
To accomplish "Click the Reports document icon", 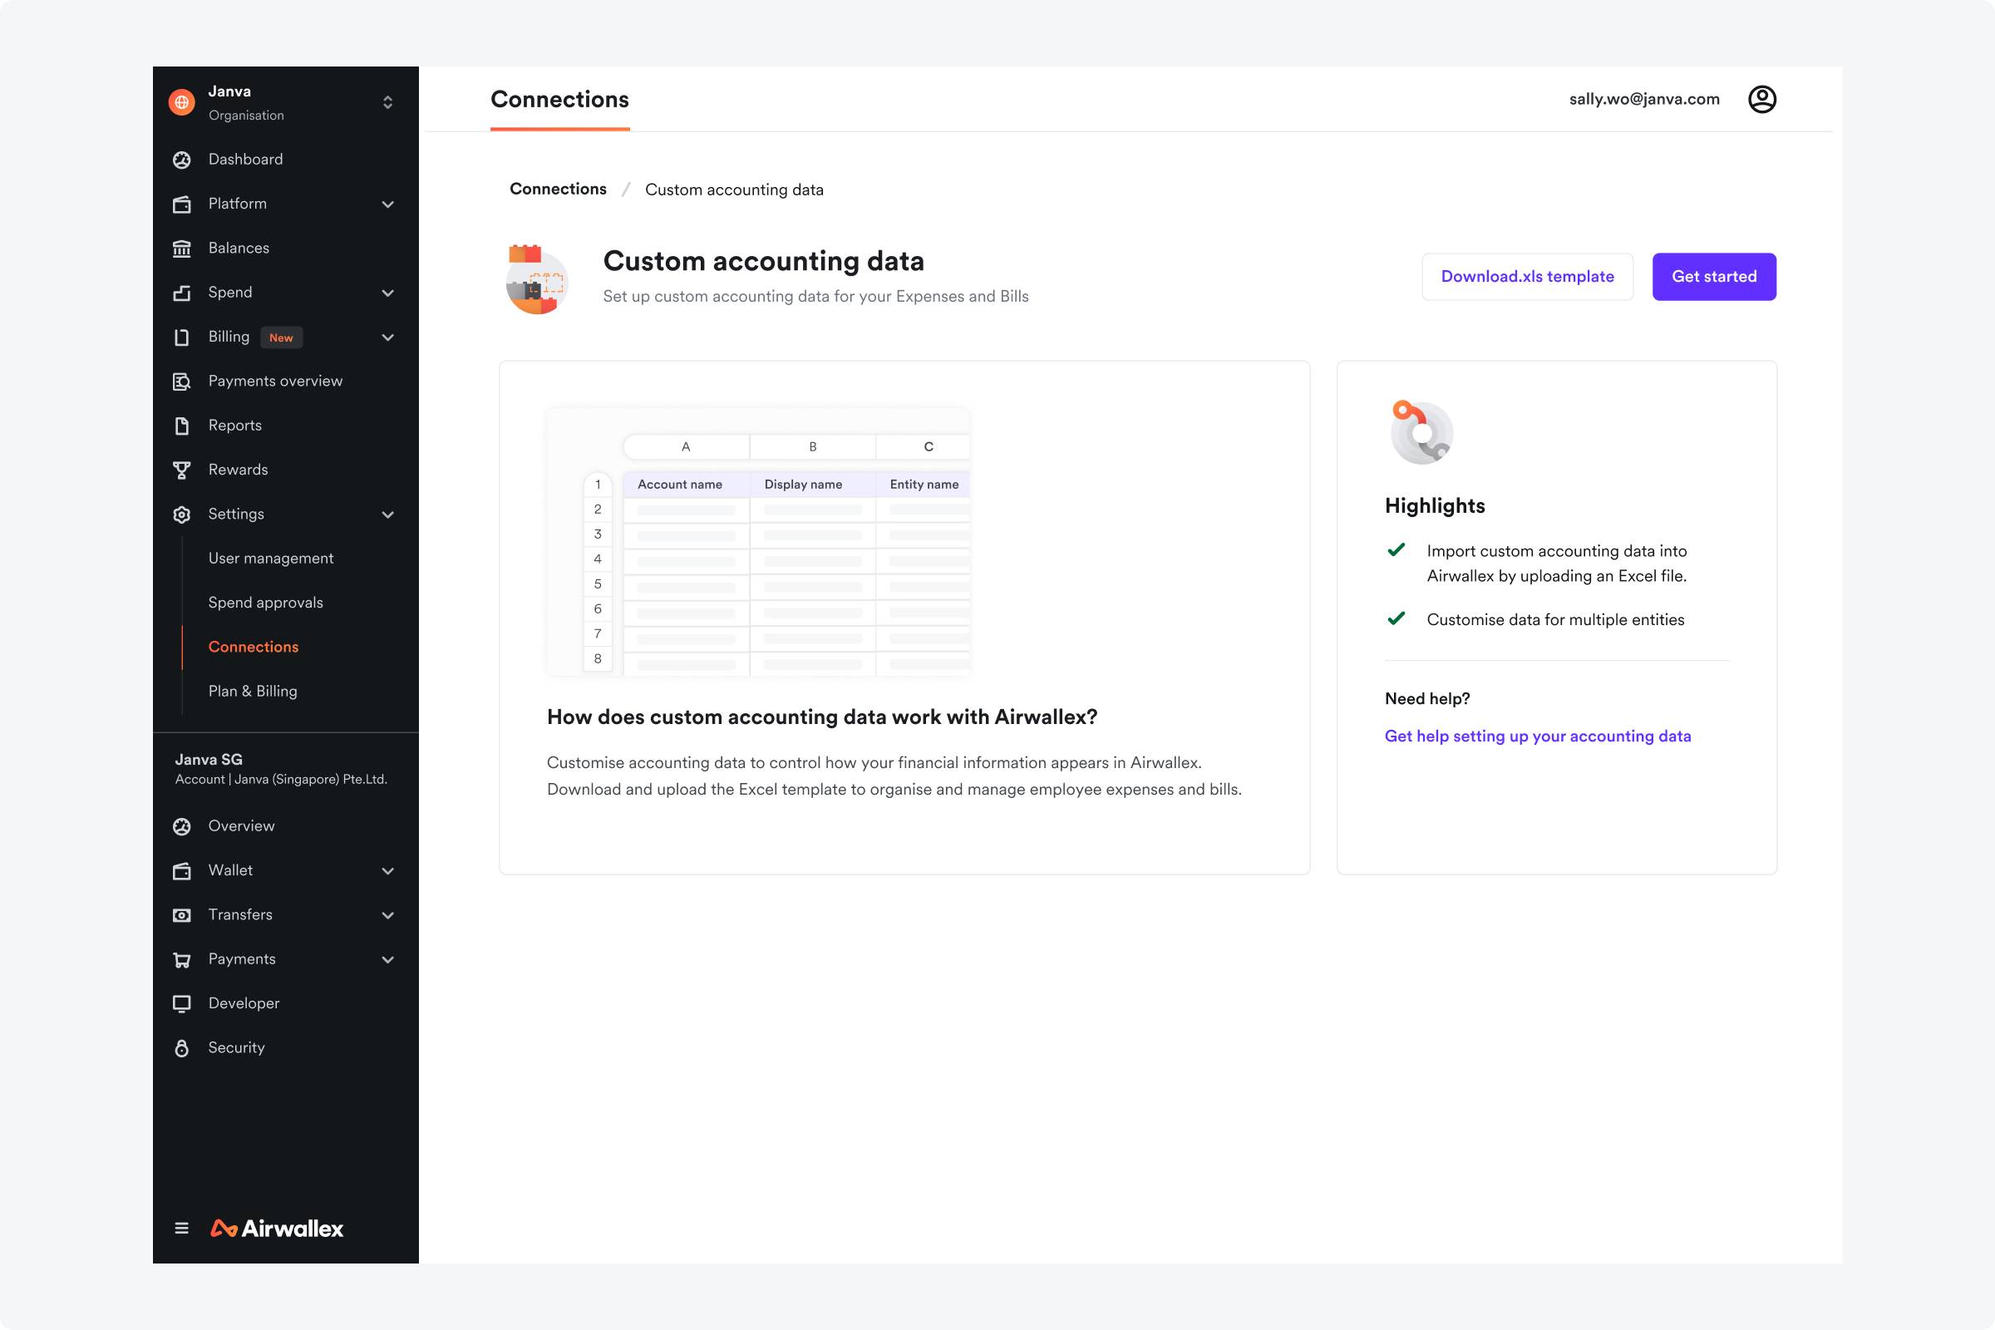I will pos(181,426).
